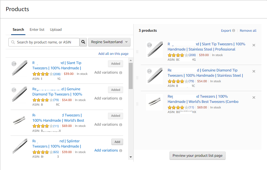Click $39.00 price of Splinter Tweezers
Screen dimensions: 267x170
coord(67,152)
